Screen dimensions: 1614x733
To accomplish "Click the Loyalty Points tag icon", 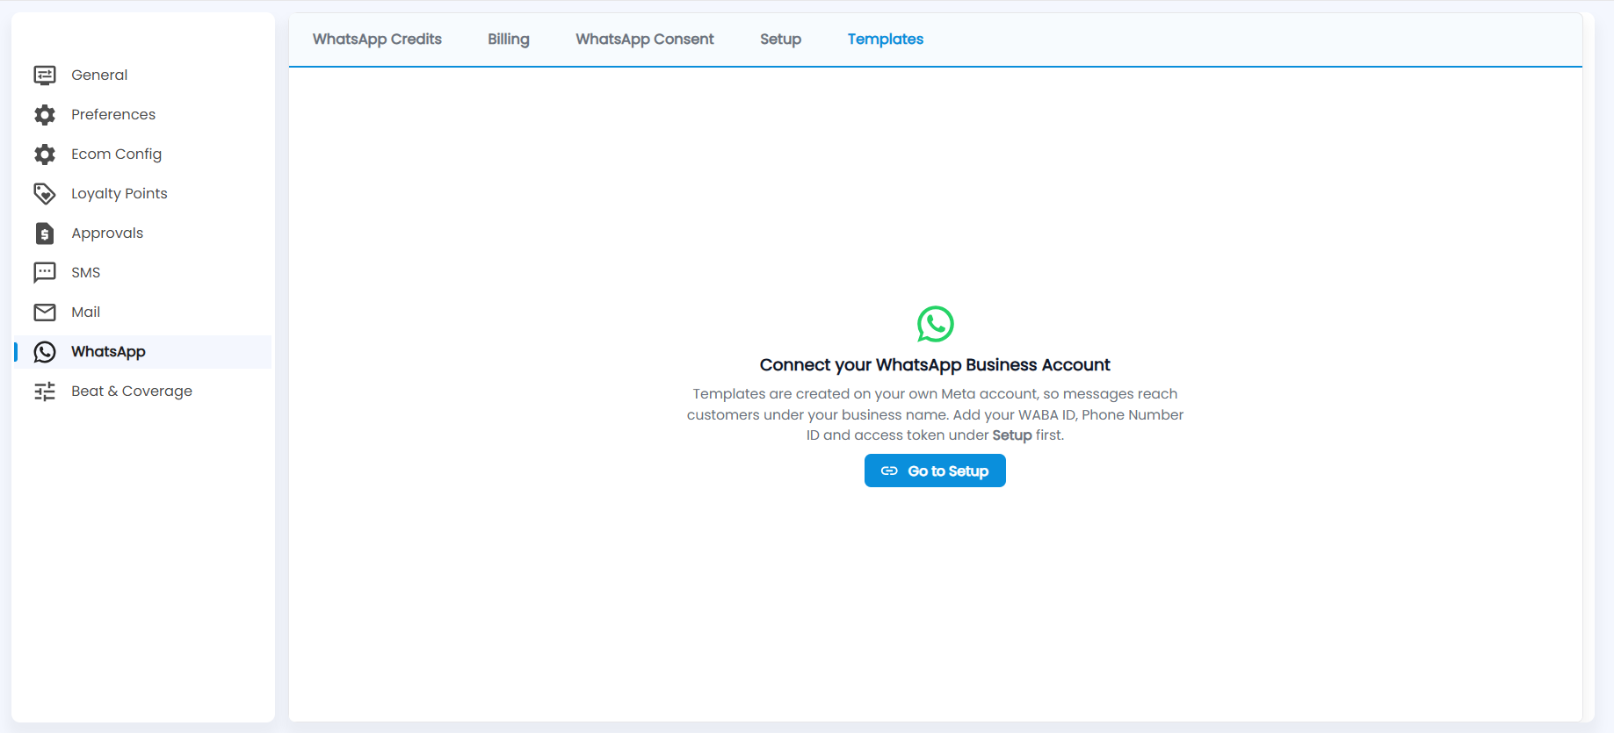I will point(45,194).
